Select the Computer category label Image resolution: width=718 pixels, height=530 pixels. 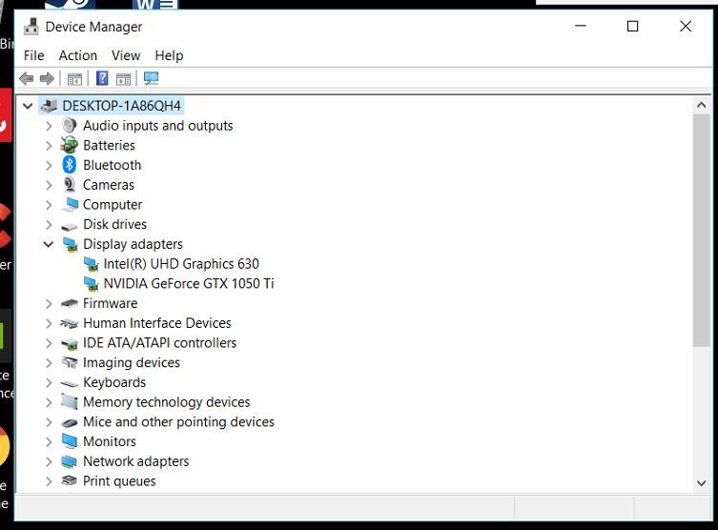click(x=113, y=205)
